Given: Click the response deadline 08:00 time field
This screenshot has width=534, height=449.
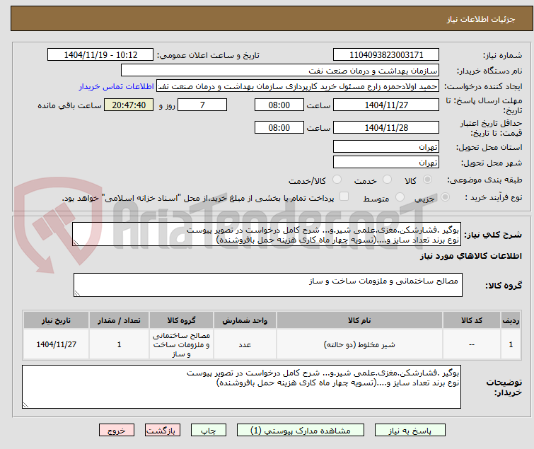Looking at the screenshot, I should [279, 105].
